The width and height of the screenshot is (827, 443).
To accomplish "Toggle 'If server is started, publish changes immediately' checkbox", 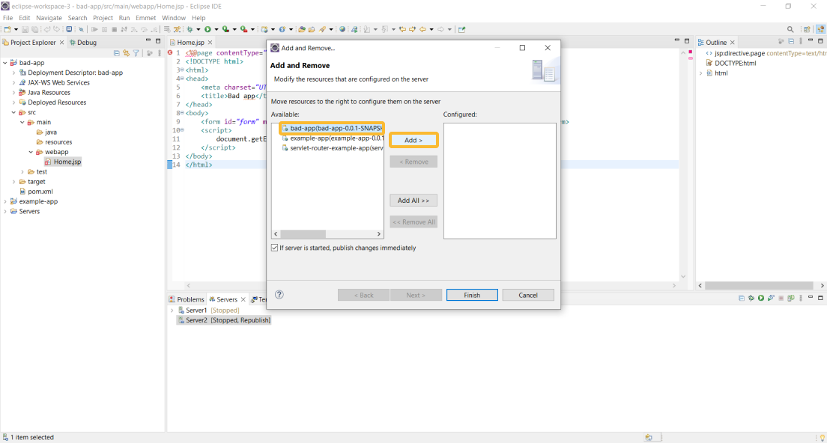I will (x=274, y=248).
